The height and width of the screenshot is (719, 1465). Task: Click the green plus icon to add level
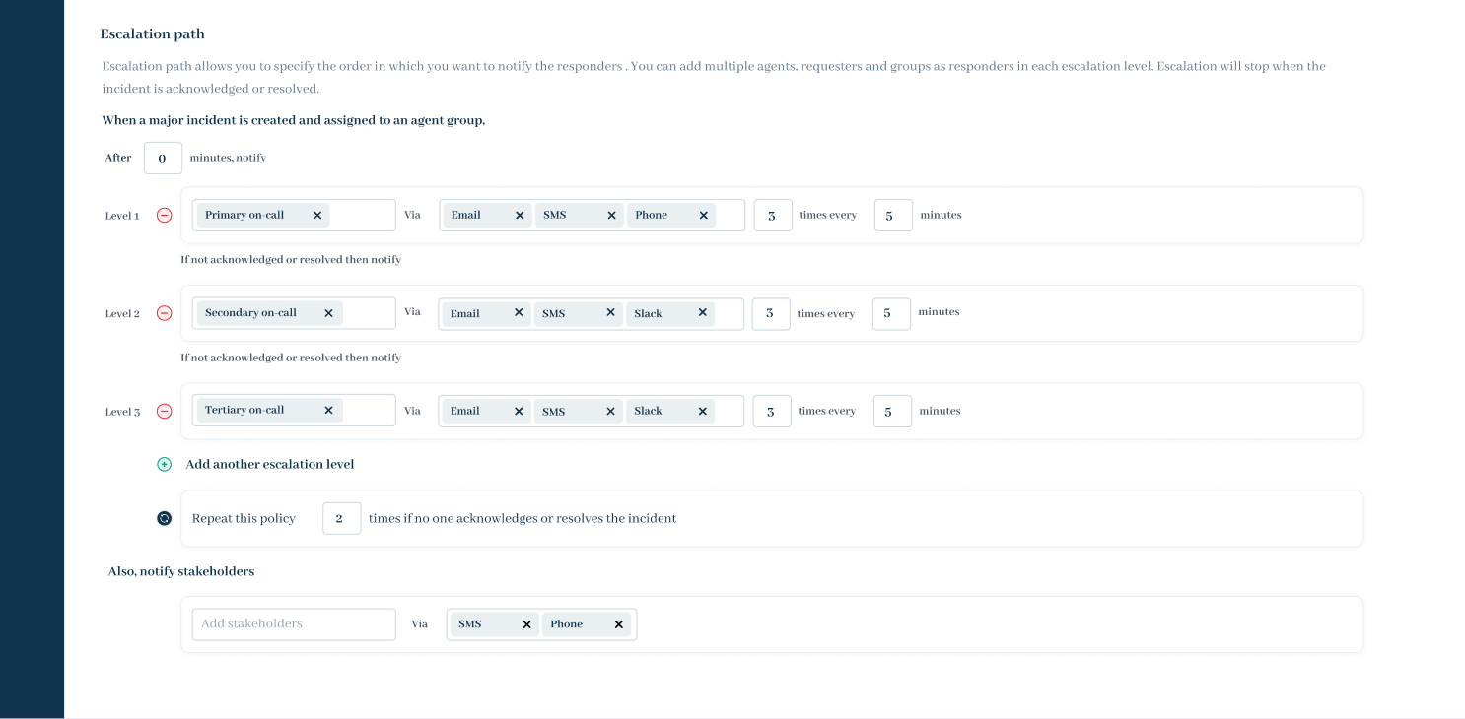click(x=165, y=464)
